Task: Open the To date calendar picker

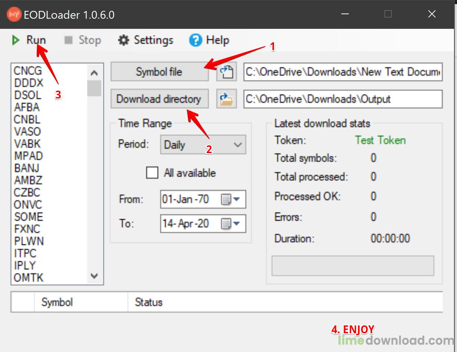Action: click(x=231, y=224)
